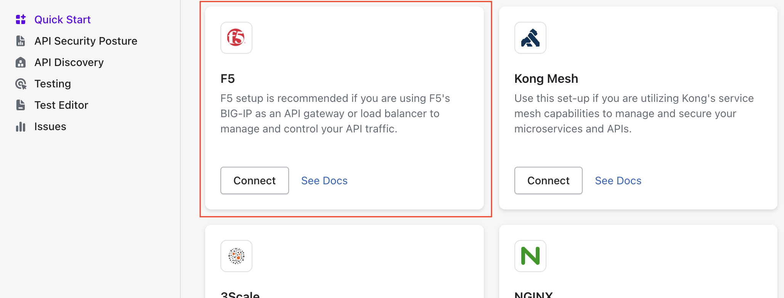The image size is (784, 298).
Task: Open See Docs link for F5
Action: pyautogui.click(x=324, y=180)
